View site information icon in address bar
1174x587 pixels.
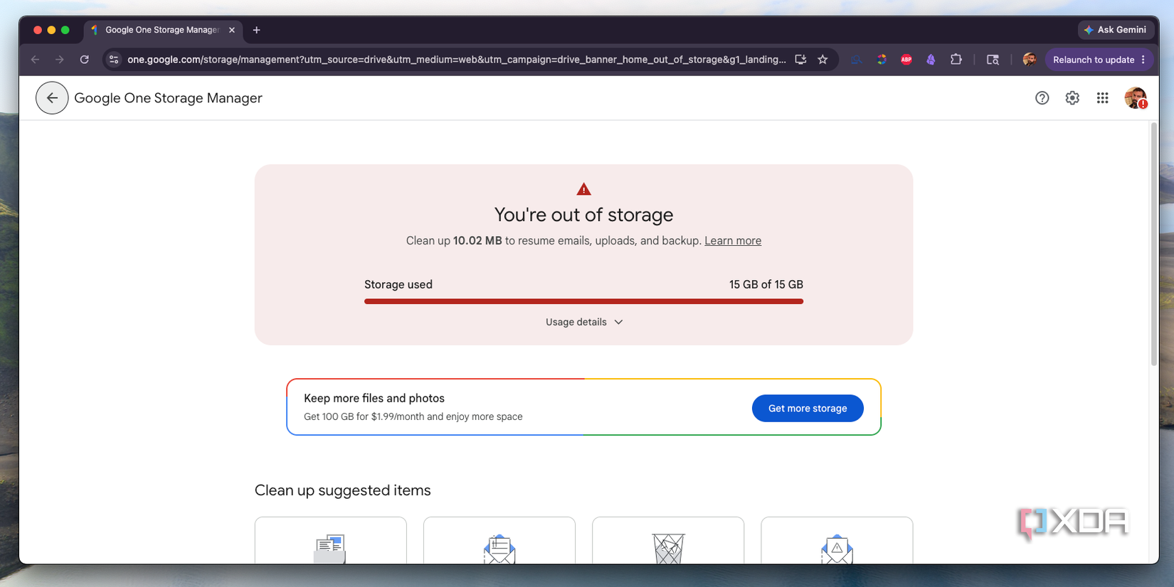coord(114,60)
